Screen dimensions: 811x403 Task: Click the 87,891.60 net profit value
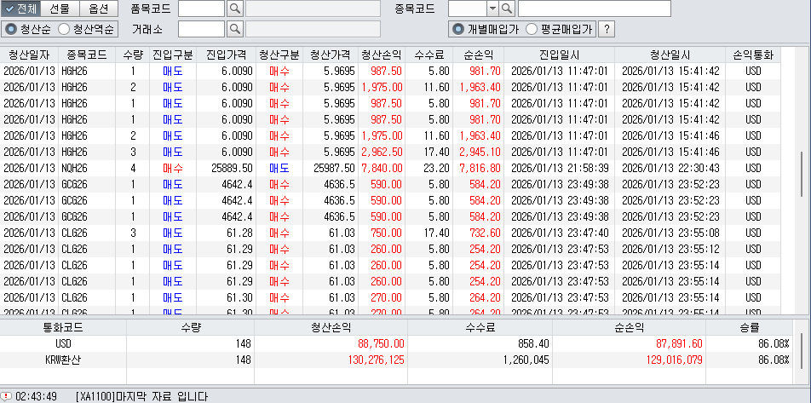678,343
